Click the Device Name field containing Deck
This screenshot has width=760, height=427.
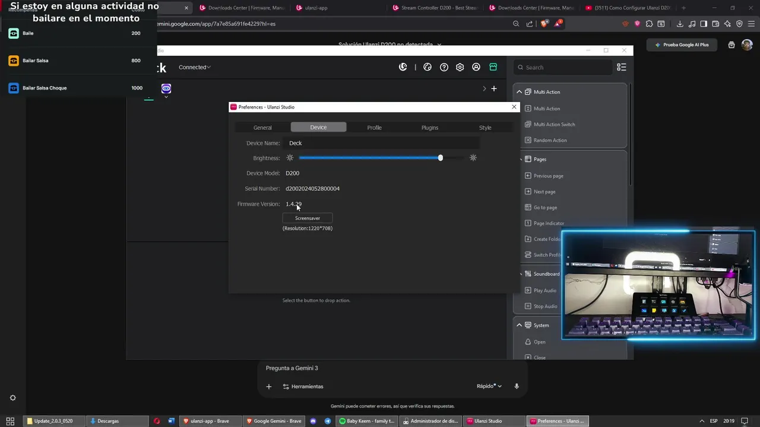click(382, 143)
